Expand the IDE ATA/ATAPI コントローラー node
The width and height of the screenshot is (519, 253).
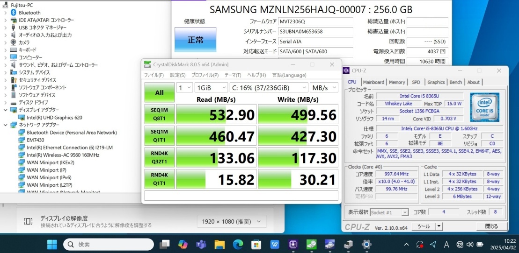tap(5, 20)
